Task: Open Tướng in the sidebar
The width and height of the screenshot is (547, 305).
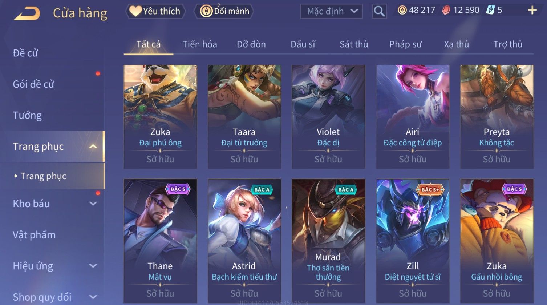Action: click(x=27, y=115)
